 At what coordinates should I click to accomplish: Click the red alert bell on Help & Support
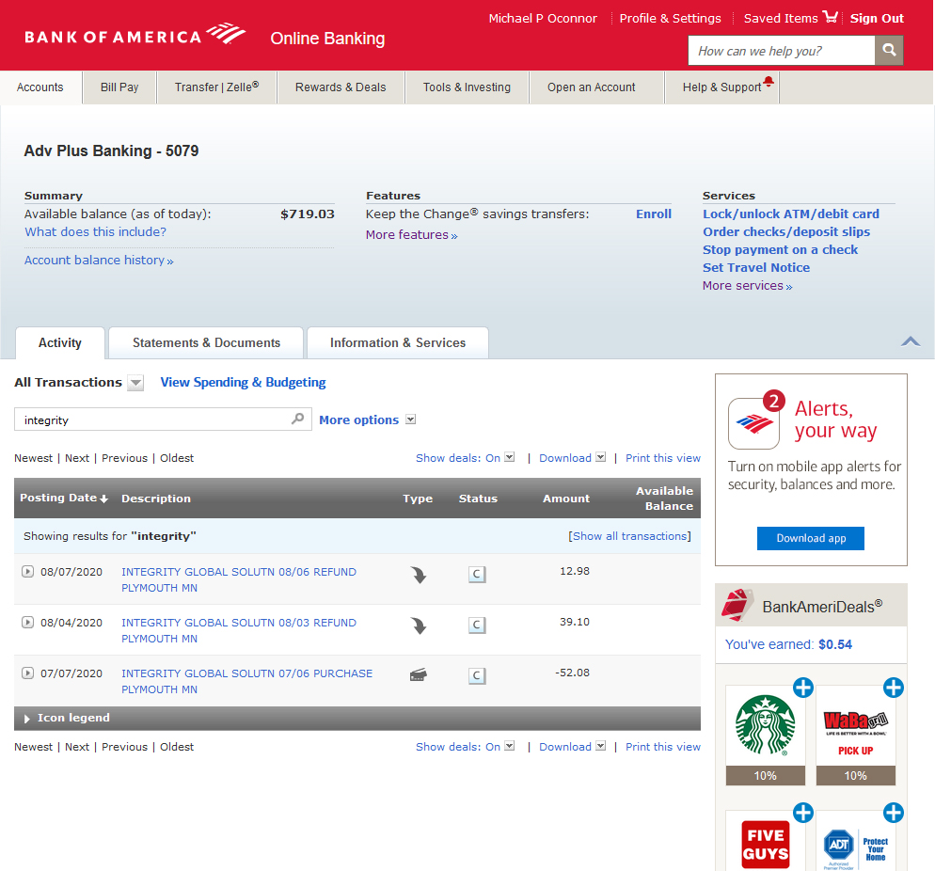(769, 81)
